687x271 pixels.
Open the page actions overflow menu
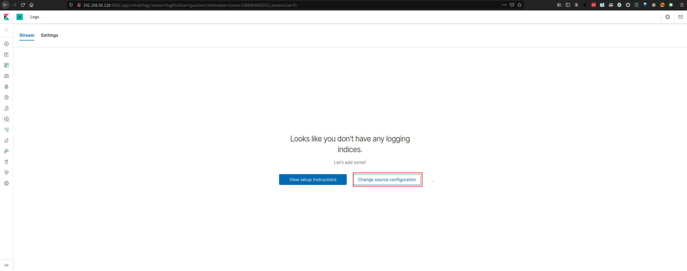click(505, 5)
